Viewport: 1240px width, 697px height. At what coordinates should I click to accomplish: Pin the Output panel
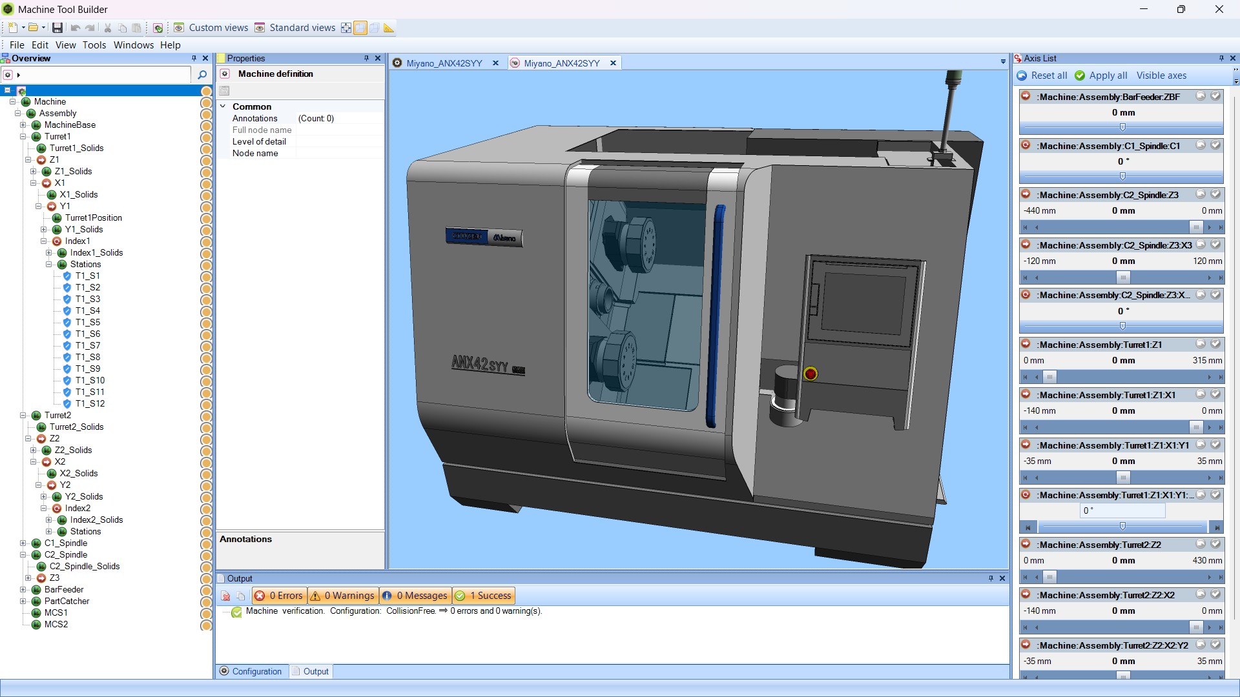tap(991, 578)
